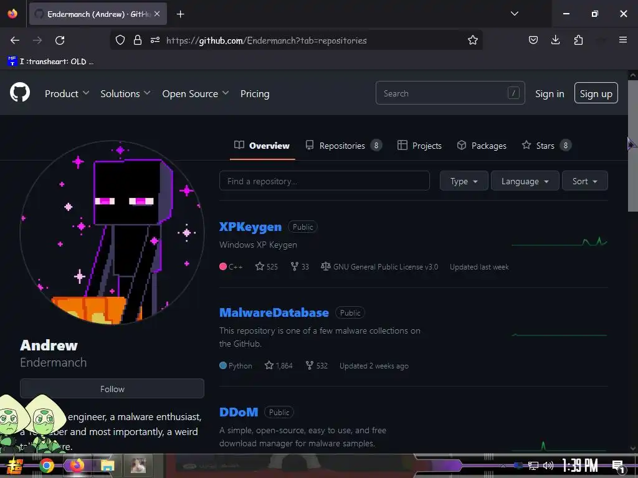Switch to the Packages tab
The width and height of the screenshot is (638, 478).
coord(482,146)
